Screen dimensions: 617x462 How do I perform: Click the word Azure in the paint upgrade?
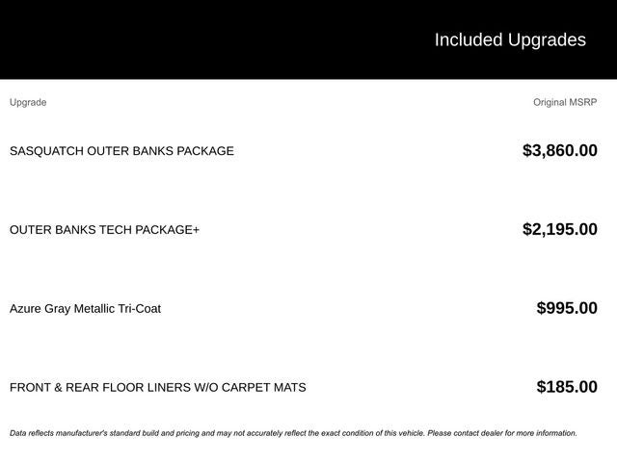click(25, 309)
